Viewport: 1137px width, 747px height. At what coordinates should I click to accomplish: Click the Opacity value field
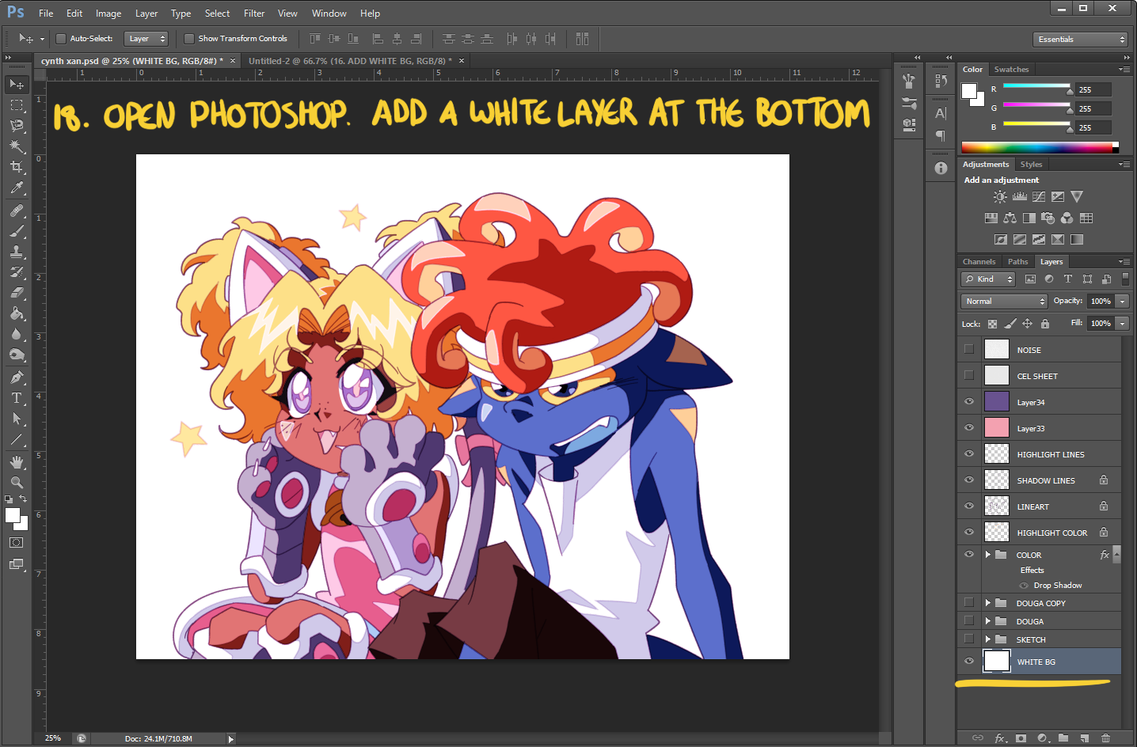(x=1101, y=301)
